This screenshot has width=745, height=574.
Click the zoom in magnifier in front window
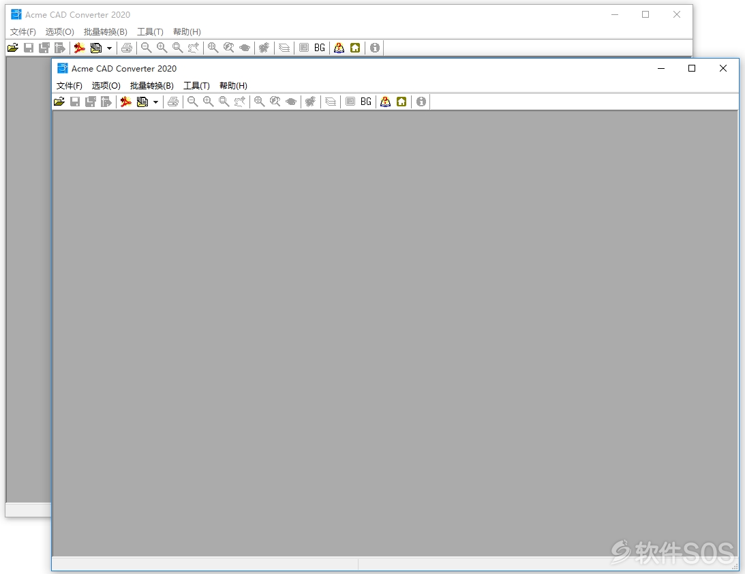[x=208, y=102]
